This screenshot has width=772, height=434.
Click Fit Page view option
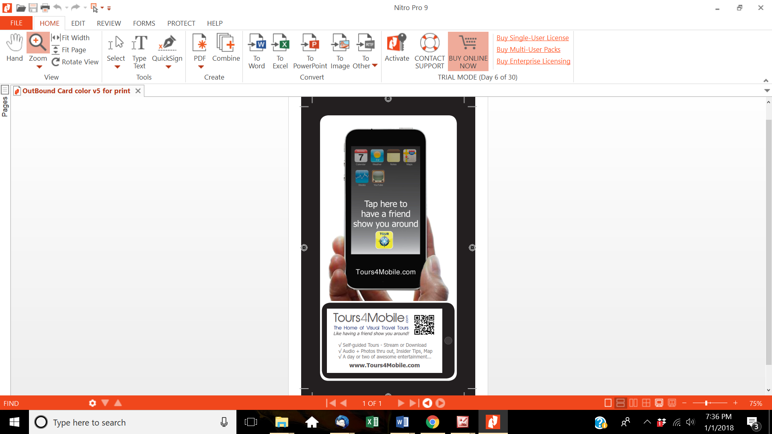[69, 49]
